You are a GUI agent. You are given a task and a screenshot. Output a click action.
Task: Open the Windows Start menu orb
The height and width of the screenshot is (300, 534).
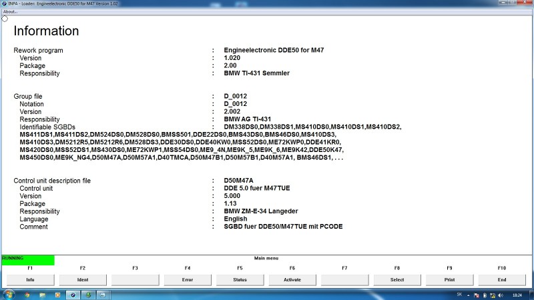click(x=9, y=295)
